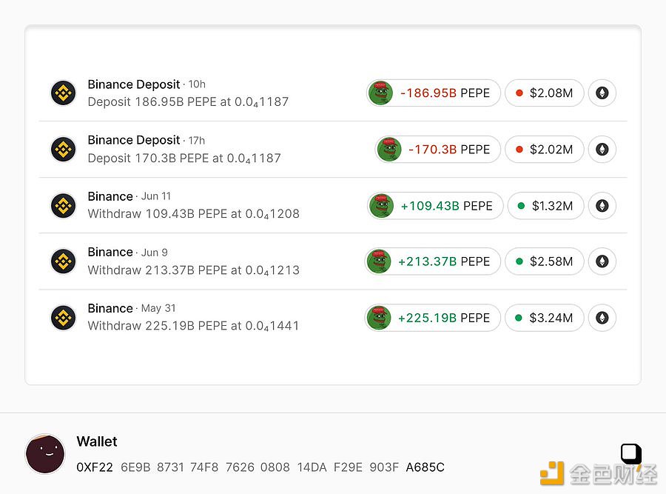
Task: Click Binance logo in Jun 9 row
Action: (64, 261)
